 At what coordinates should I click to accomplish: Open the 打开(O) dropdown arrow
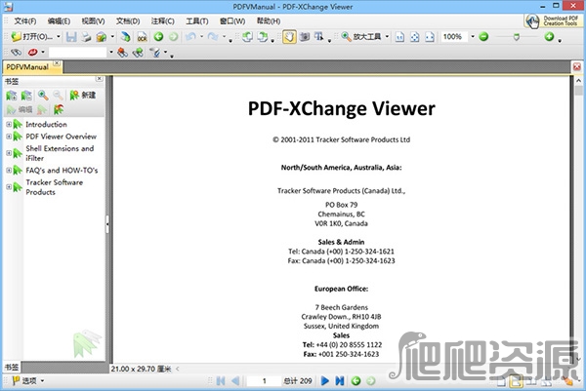(x=59, y=36)
